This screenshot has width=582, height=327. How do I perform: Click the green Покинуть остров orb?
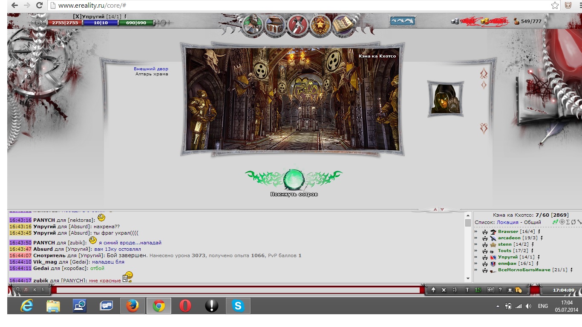click(x=294, y=179)
